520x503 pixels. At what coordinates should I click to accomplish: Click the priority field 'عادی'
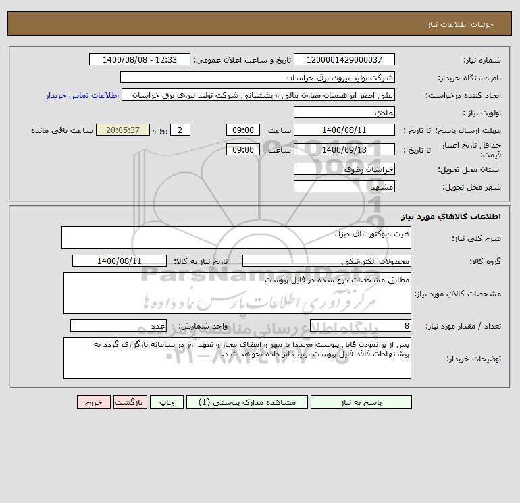click(344, 112)
